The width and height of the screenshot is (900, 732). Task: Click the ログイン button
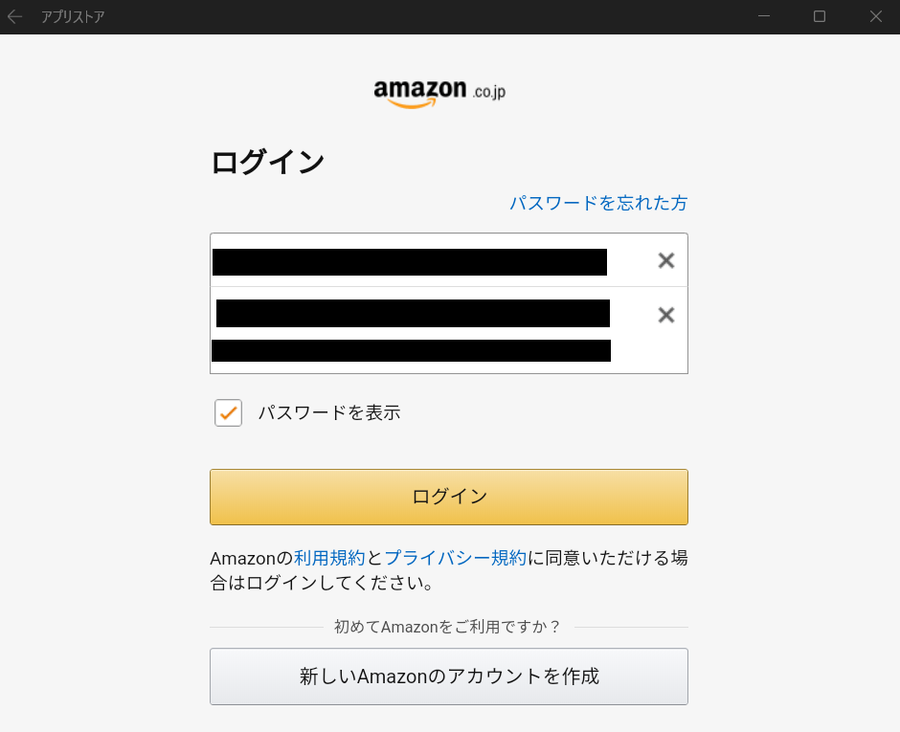448,497
